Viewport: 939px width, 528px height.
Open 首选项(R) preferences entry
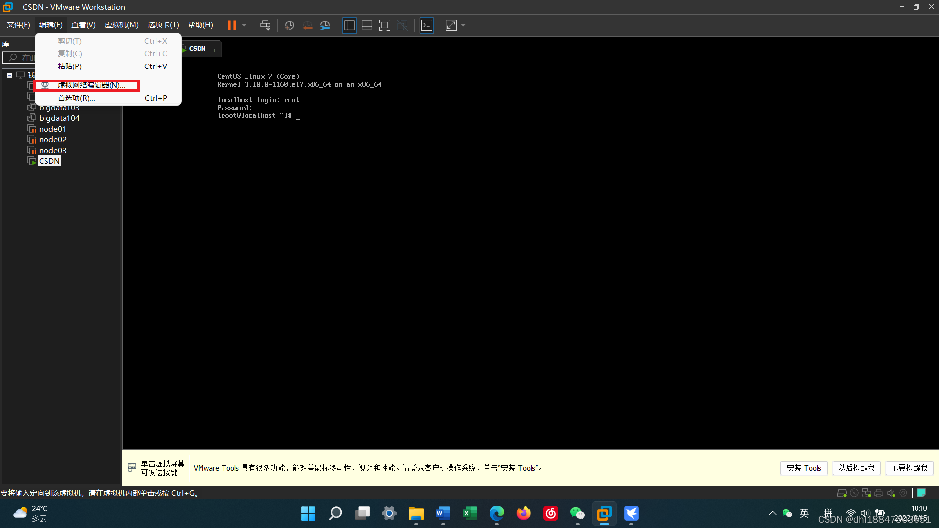[x=108, y=98]
